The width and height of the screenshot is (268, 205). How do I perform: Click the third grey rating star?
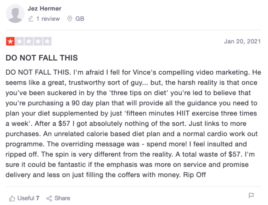point(29,41)
